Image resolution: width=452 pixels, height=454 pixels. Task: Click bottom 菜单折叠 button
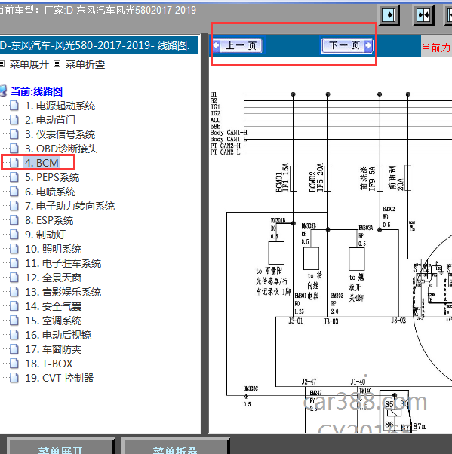pyautogui.click(x=175, y=446)
